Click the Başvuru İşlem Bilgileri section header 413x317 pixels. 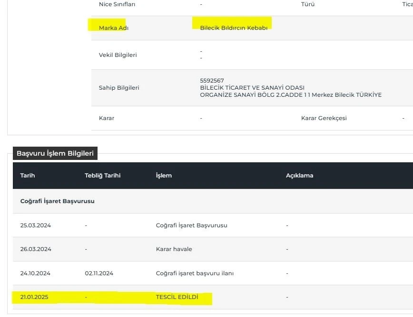point(55,153)
